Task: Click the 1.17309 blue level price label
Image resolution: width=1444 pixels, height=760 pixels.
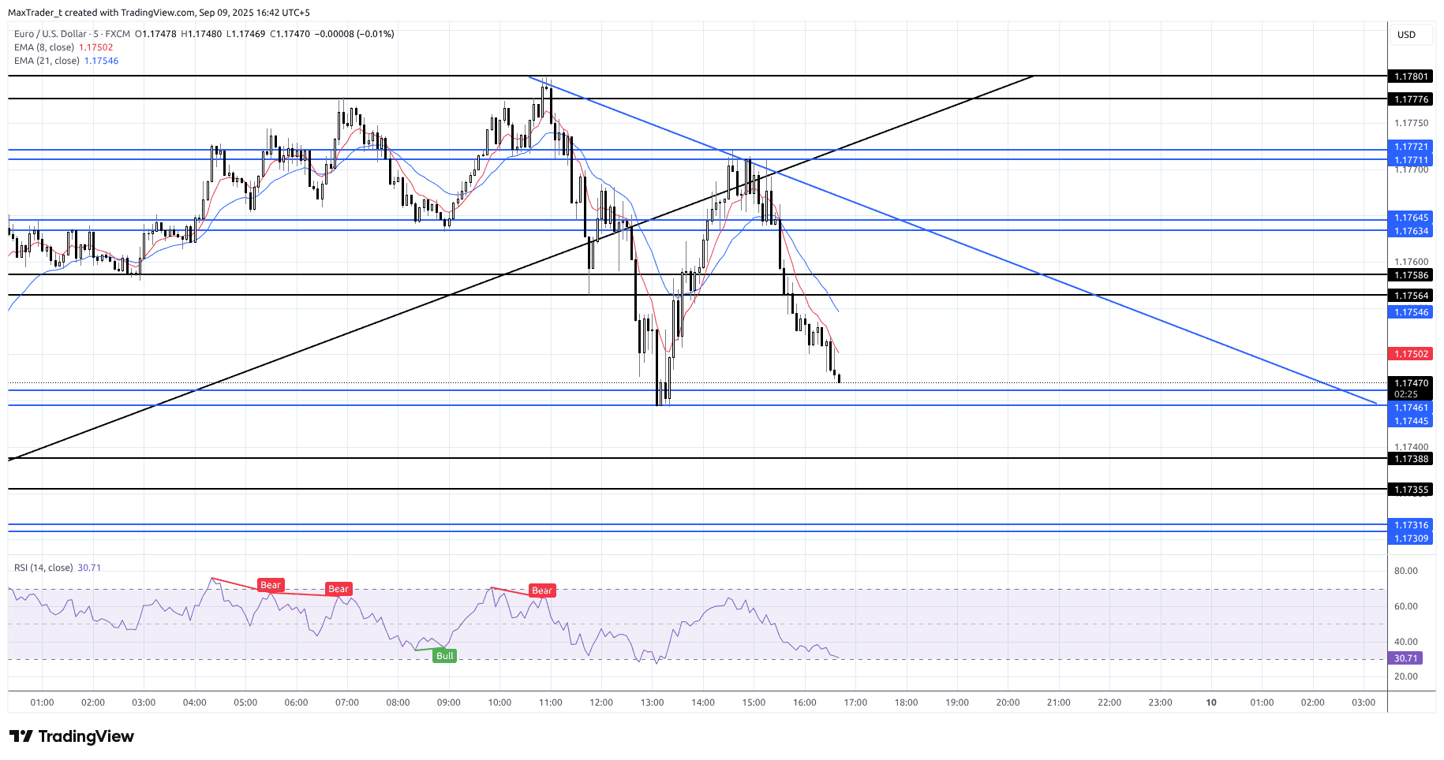Action: coord(1411,538)
